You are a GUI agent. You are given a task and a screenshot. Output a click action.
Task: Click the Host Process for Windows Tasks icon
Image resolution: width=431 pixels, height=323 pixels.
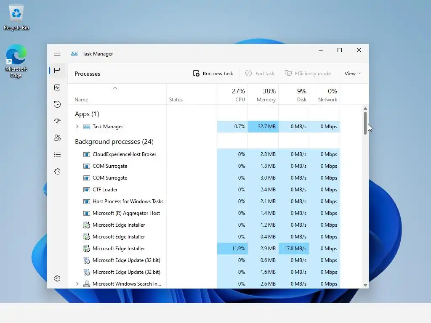click(87, 201)
